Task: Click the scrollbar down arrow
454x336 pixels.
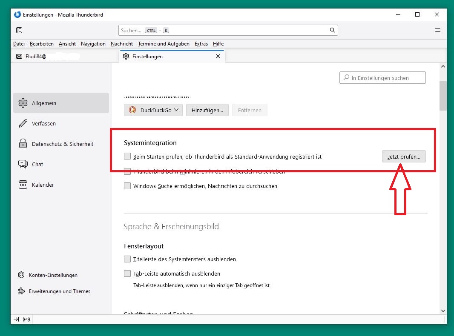Action: coord(443,311)
